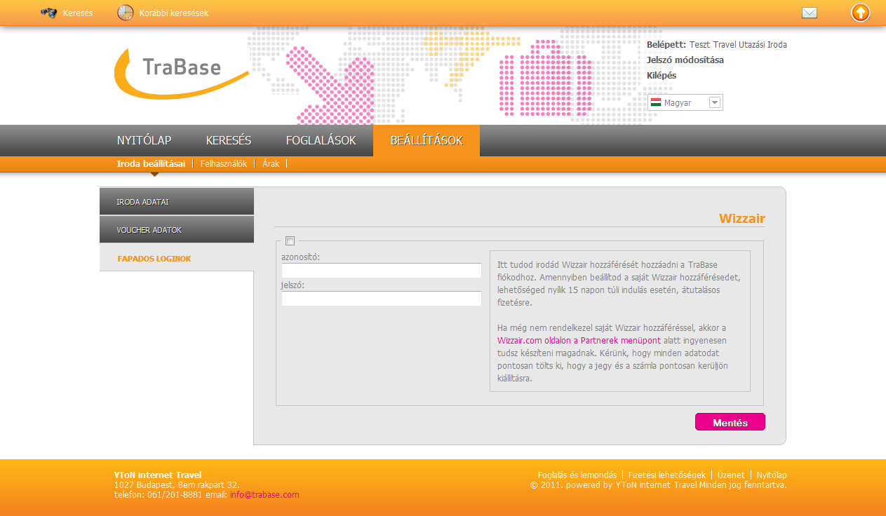886x516 pixels.
Task: Open the mail envelope icon
Action: point(810,13)
